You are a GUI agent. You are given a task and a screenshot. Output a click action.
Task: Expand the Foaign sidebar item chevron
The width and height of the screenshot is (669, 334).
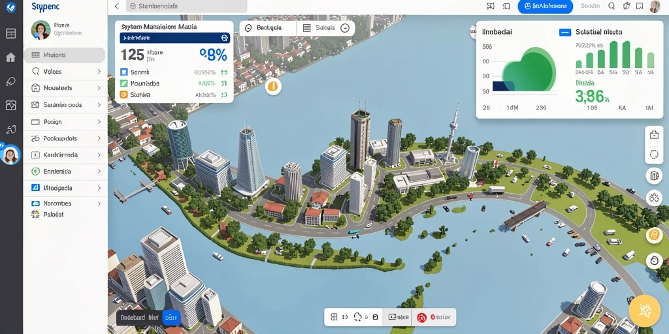99,122
